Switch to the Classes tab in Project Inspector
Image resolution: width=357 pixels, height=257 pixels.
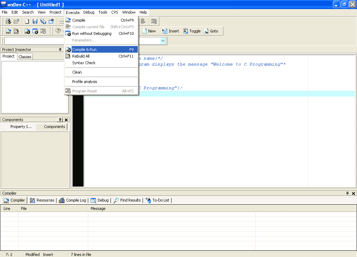25,56
